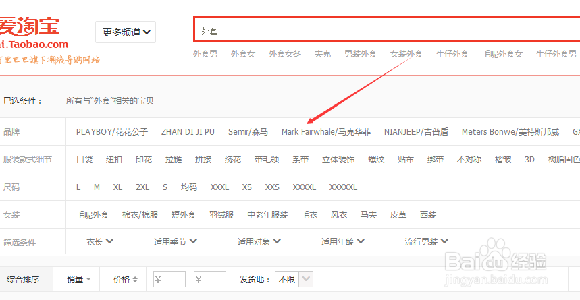Choose style detail 不对称
Image resolution: width=580 pixels, height=300 pixels.
[469, 160]
